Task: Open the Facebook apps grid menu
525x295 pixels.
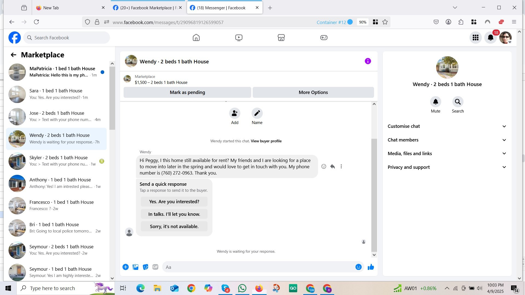Action: point(476,38)
